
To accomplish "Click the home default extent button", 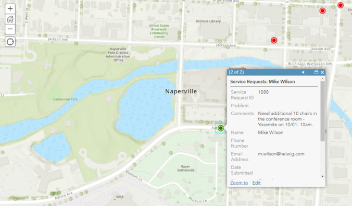I will coord(10,19).
